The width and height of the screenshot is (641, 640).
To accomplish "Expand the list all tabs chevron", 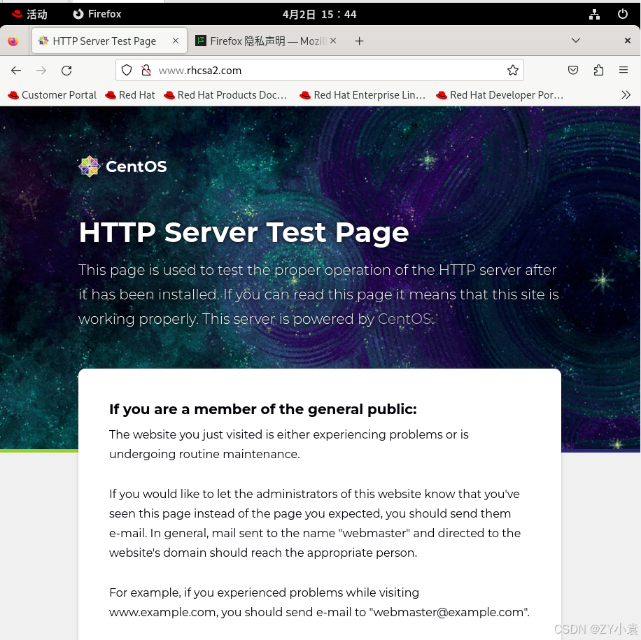I will pyautogui.click(x=576, y=41).
